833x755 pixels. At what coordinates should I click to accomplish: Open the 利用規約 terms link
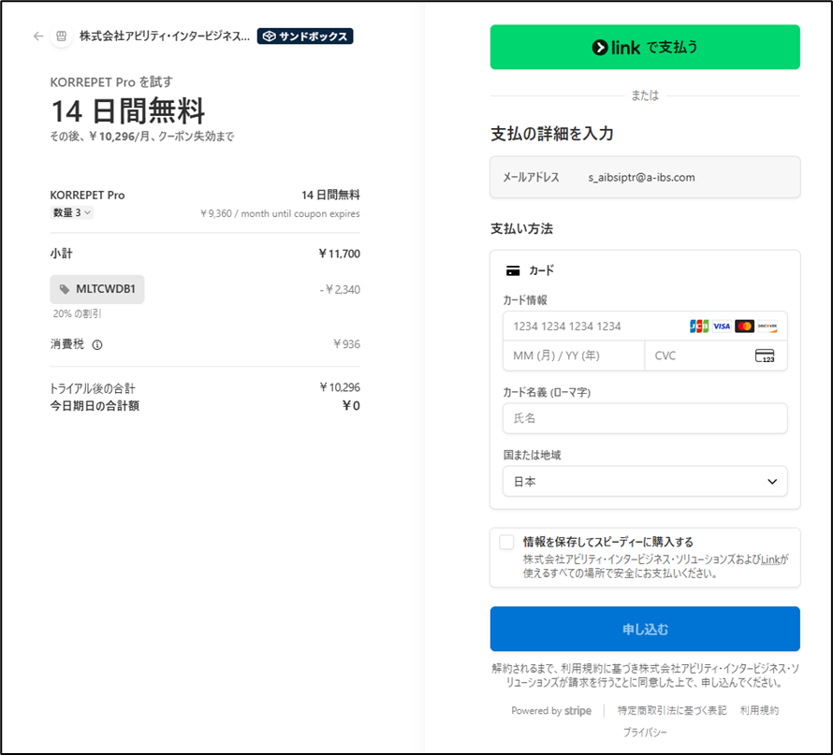[758, 711]
